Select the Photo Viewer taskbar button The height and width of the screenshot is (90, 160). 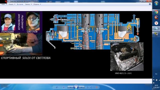coord(156,29)
